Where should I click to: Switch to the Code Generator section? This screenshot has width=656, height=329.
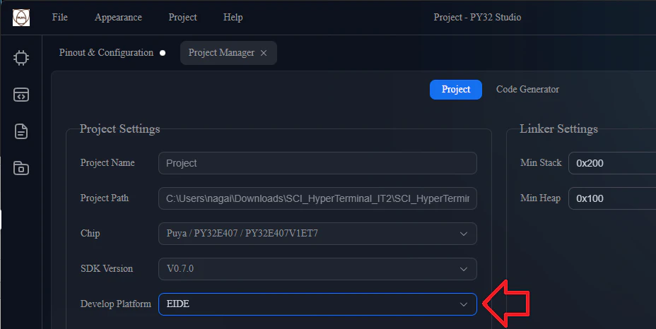[x=527, y=90]
